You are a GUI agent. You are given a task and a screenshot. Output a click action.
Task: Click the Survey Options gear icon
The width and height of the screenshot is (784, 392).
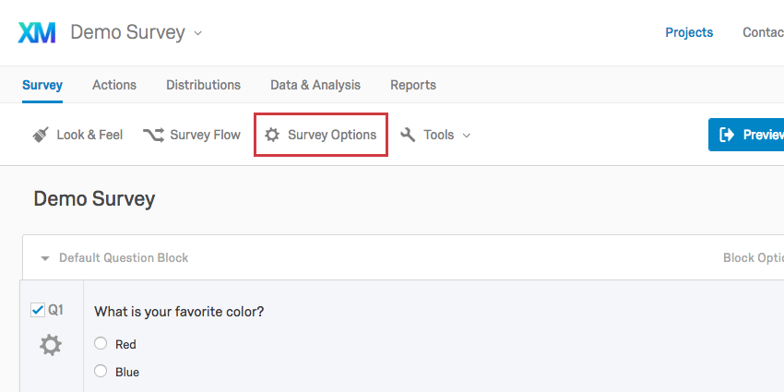(x=272, y=135)
